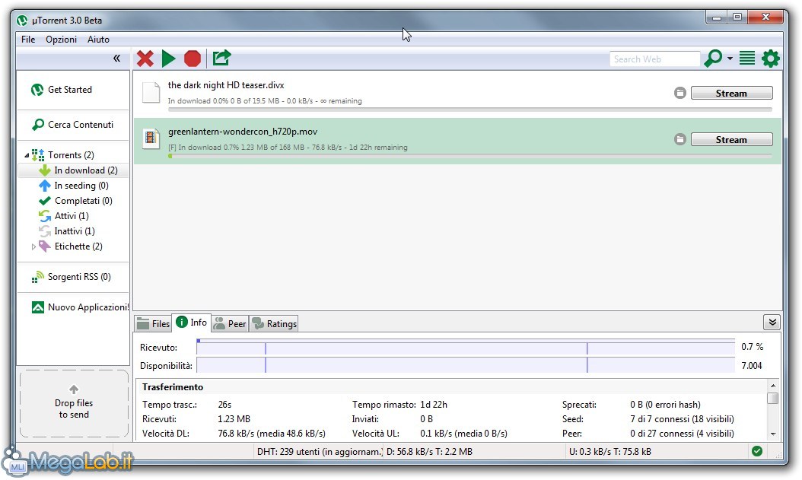This screenshot has height=480, width=802.
Task: Collapse the detail pane with the chevron button
Action: [772, 322]
